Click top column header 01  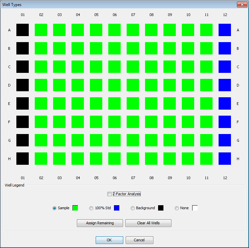tap(23, 15)
